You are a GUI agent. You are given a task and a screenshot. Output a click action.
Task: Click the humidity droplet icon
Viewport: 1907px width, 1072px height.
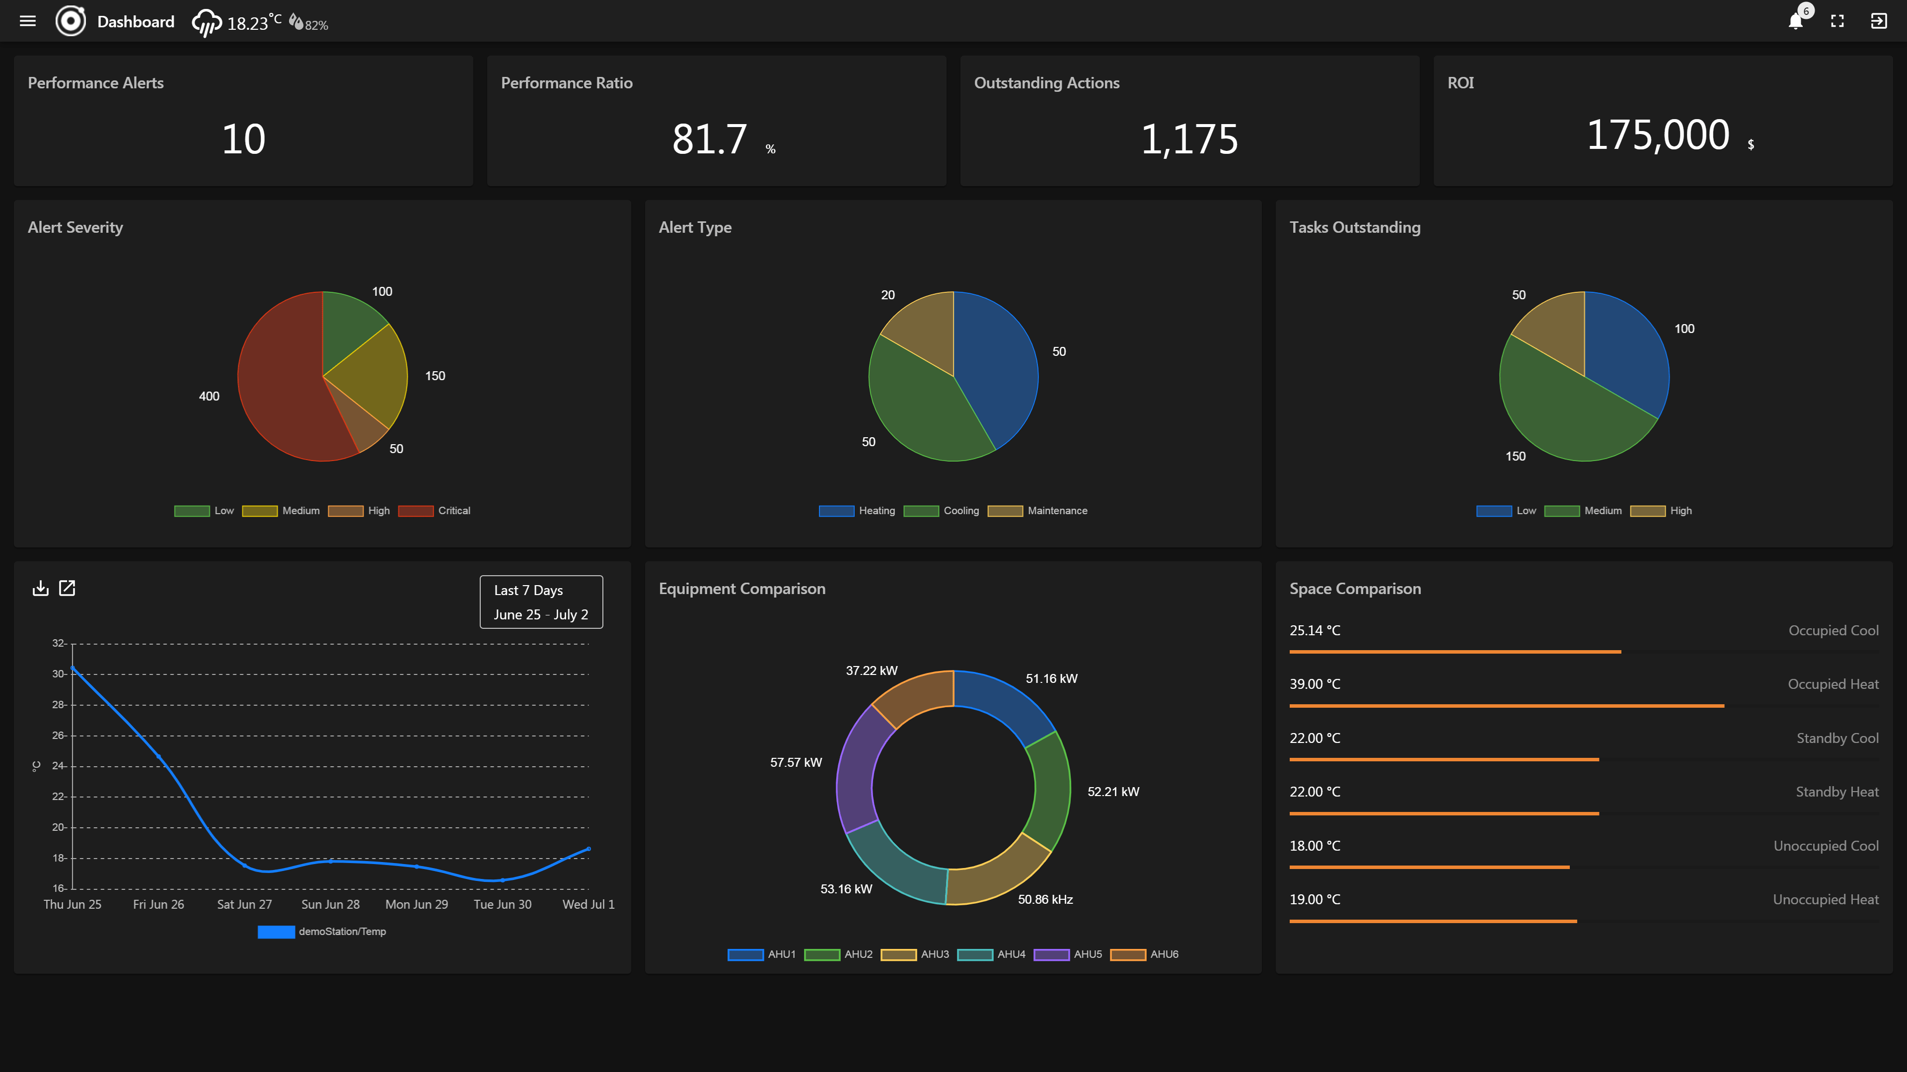coord(296,22)
